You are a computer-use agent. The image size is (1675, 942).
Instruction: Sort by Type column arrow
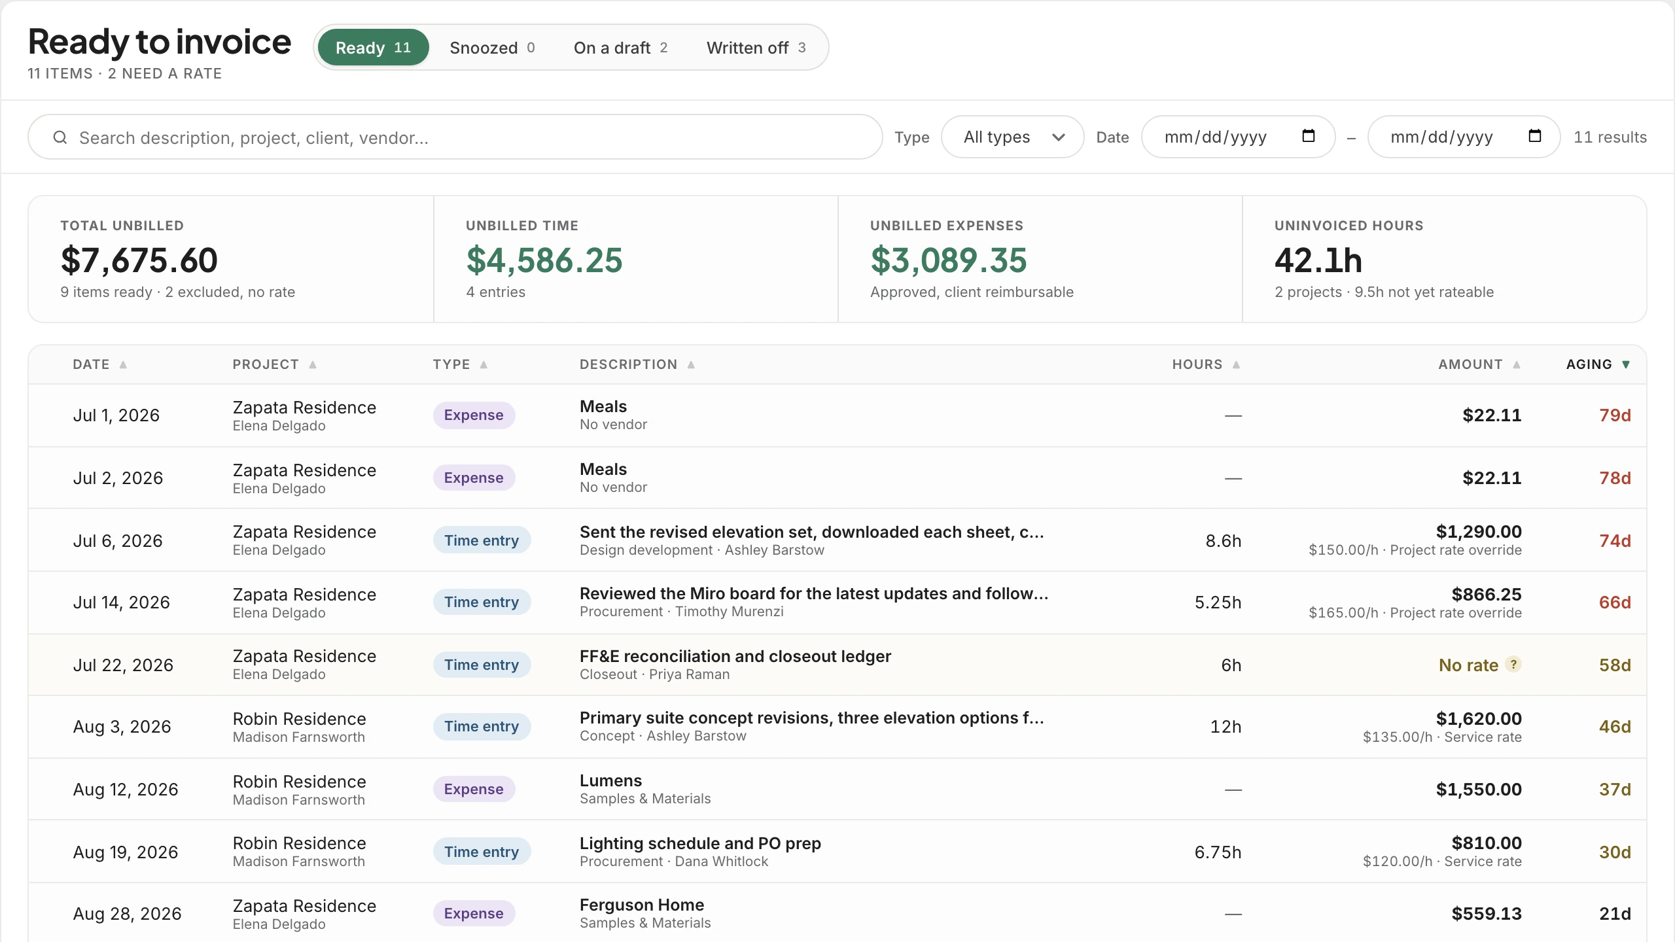[x=484, y=365]
